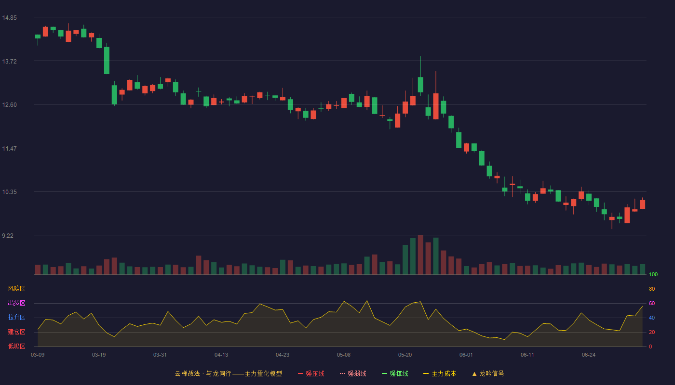Click the 20 indicator scale value
The image size is (675, 385).
[652, 332]
